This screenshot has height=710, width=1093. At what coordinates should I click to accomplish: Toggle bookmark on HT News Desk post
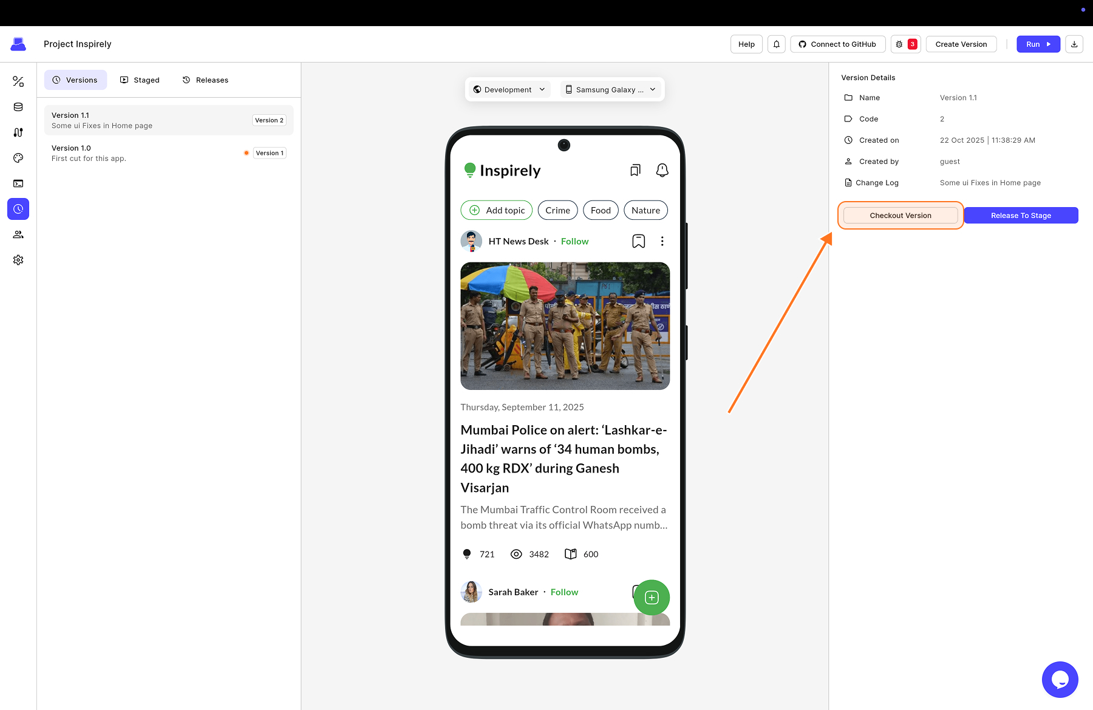[638, 241]
